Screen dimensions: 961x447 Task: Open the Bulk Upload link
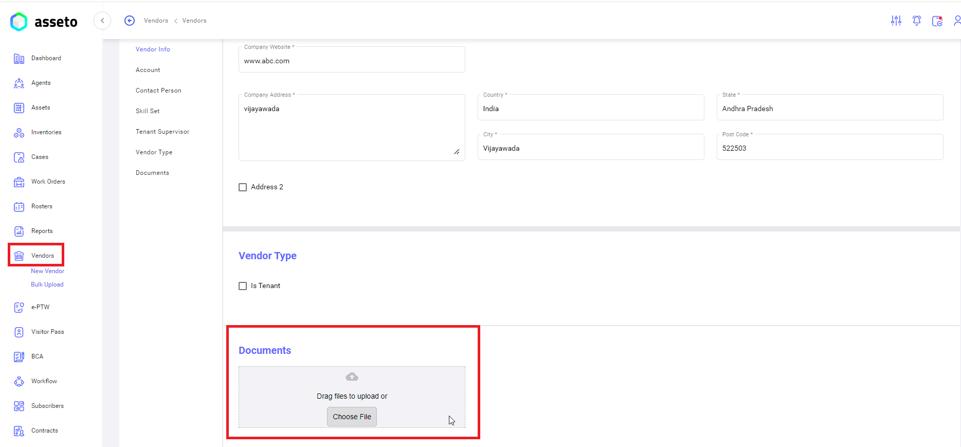47,284
